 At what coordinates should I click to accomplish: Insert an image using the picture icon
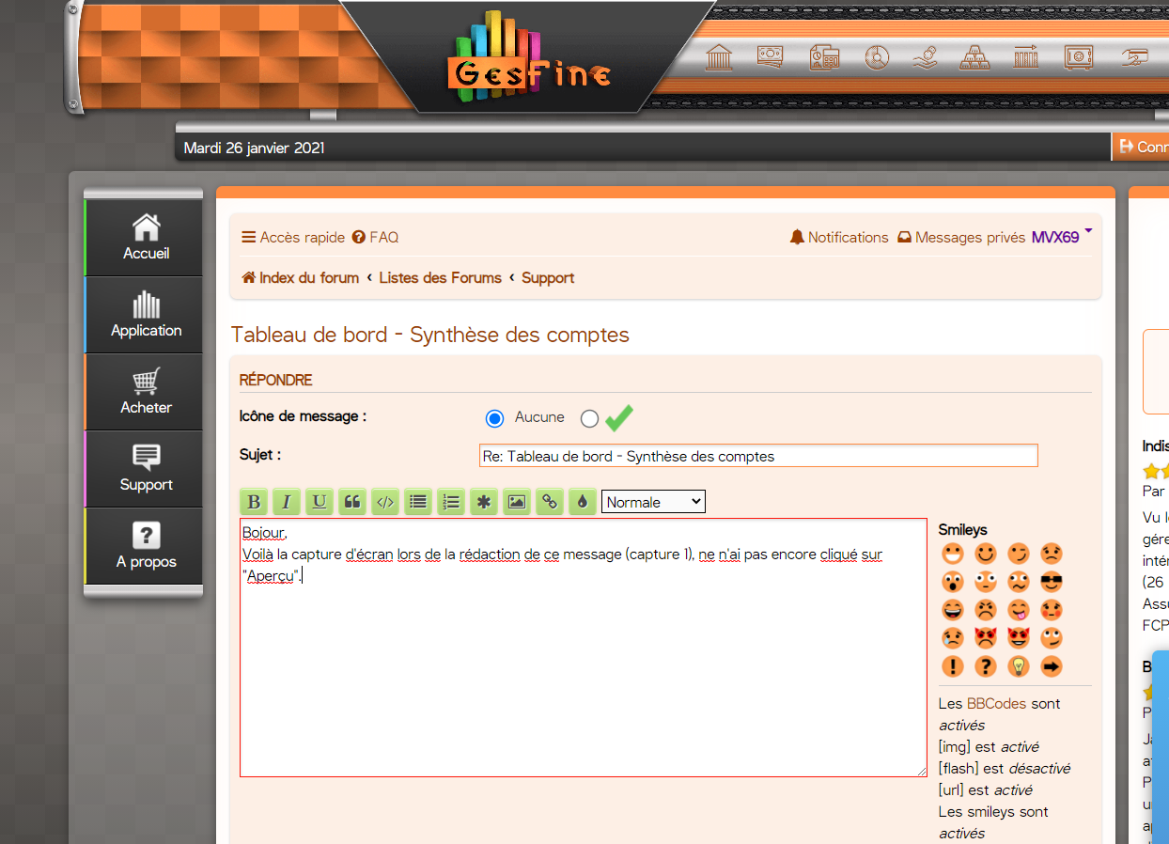(516, 502)
